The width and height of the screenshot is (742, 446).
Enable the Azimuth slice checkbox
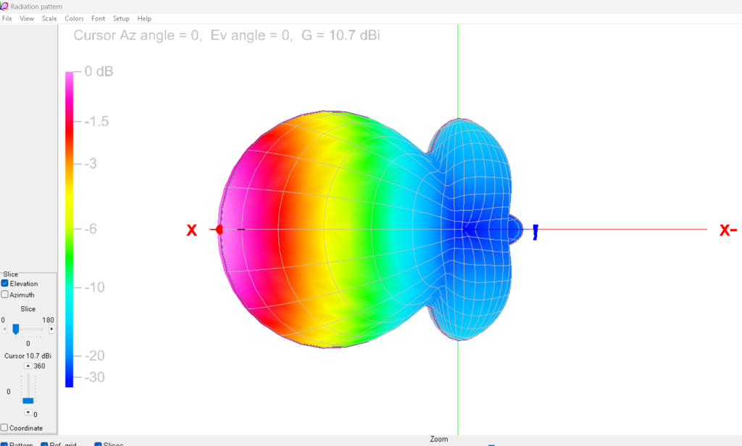[x=5, y=295]
